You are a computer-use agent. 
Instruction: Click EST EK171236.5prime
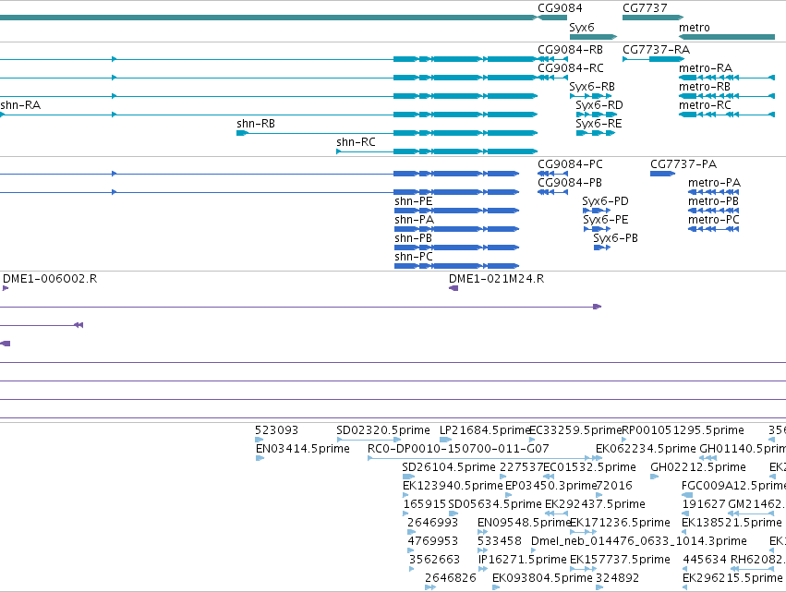tap(583, 532)
